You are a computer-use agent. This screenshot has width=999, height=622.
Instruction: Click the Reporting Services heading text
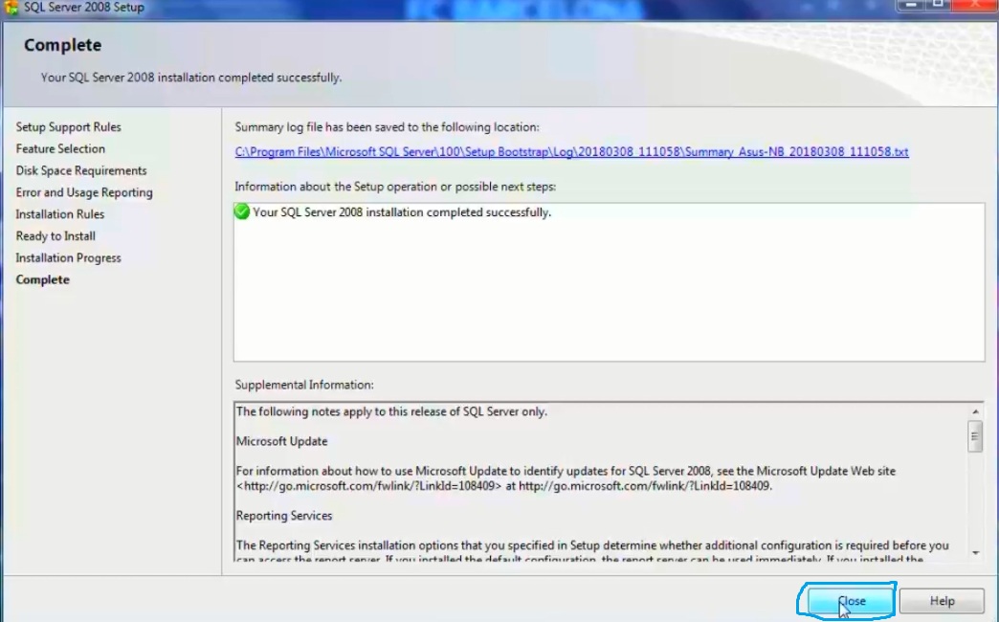pyautogui.click(x=284, y=516)
